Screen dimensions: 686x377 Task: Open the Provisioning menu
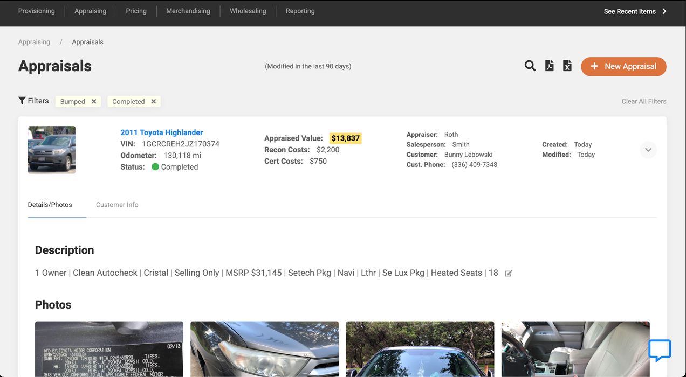(x=37, y=11)
